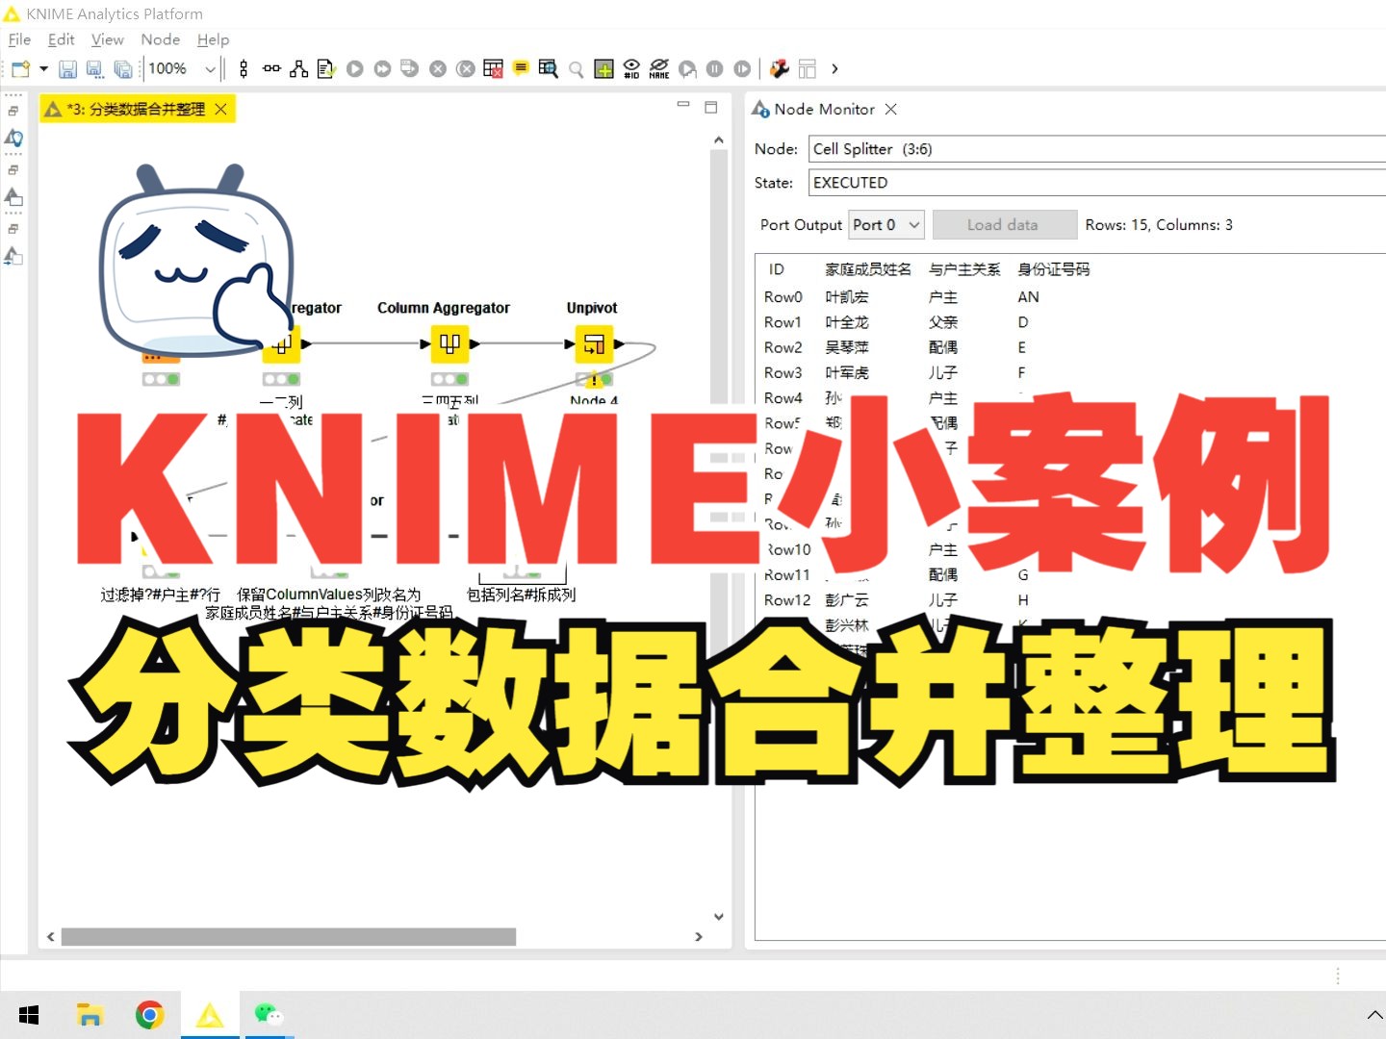Click the yellow node comment icon
This screenshot has height=1039, width=1386.
(521, 67)
